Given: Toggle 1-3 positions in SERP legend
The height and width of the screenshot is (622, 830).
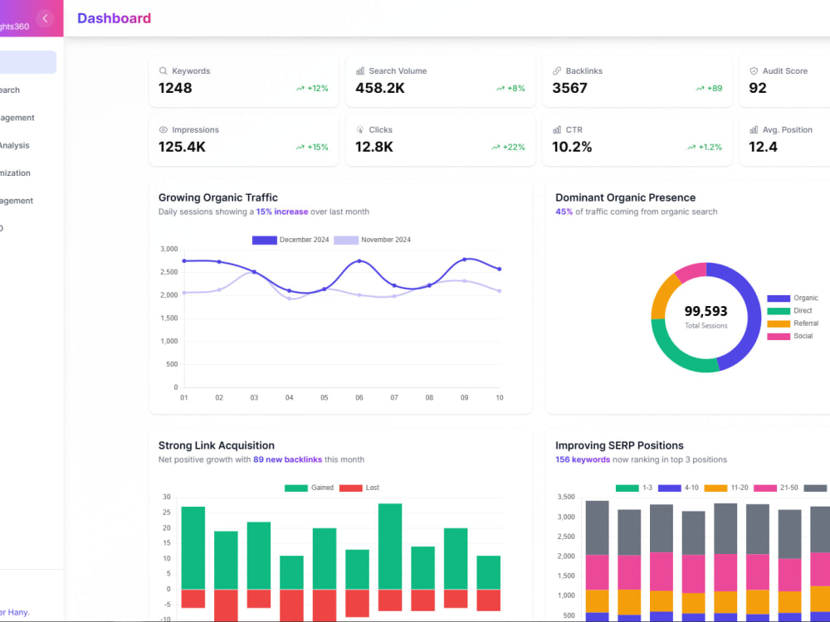Looking at the screenshot, I should point(634,488).
